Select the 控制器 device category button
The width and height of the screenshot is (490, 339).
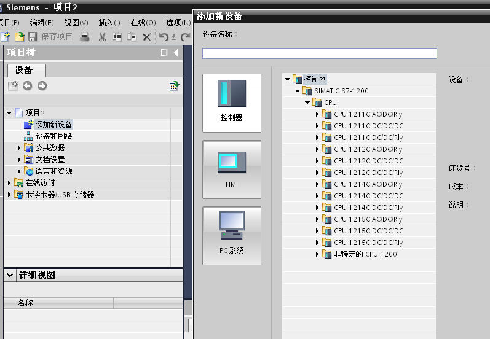click(232, 103)
